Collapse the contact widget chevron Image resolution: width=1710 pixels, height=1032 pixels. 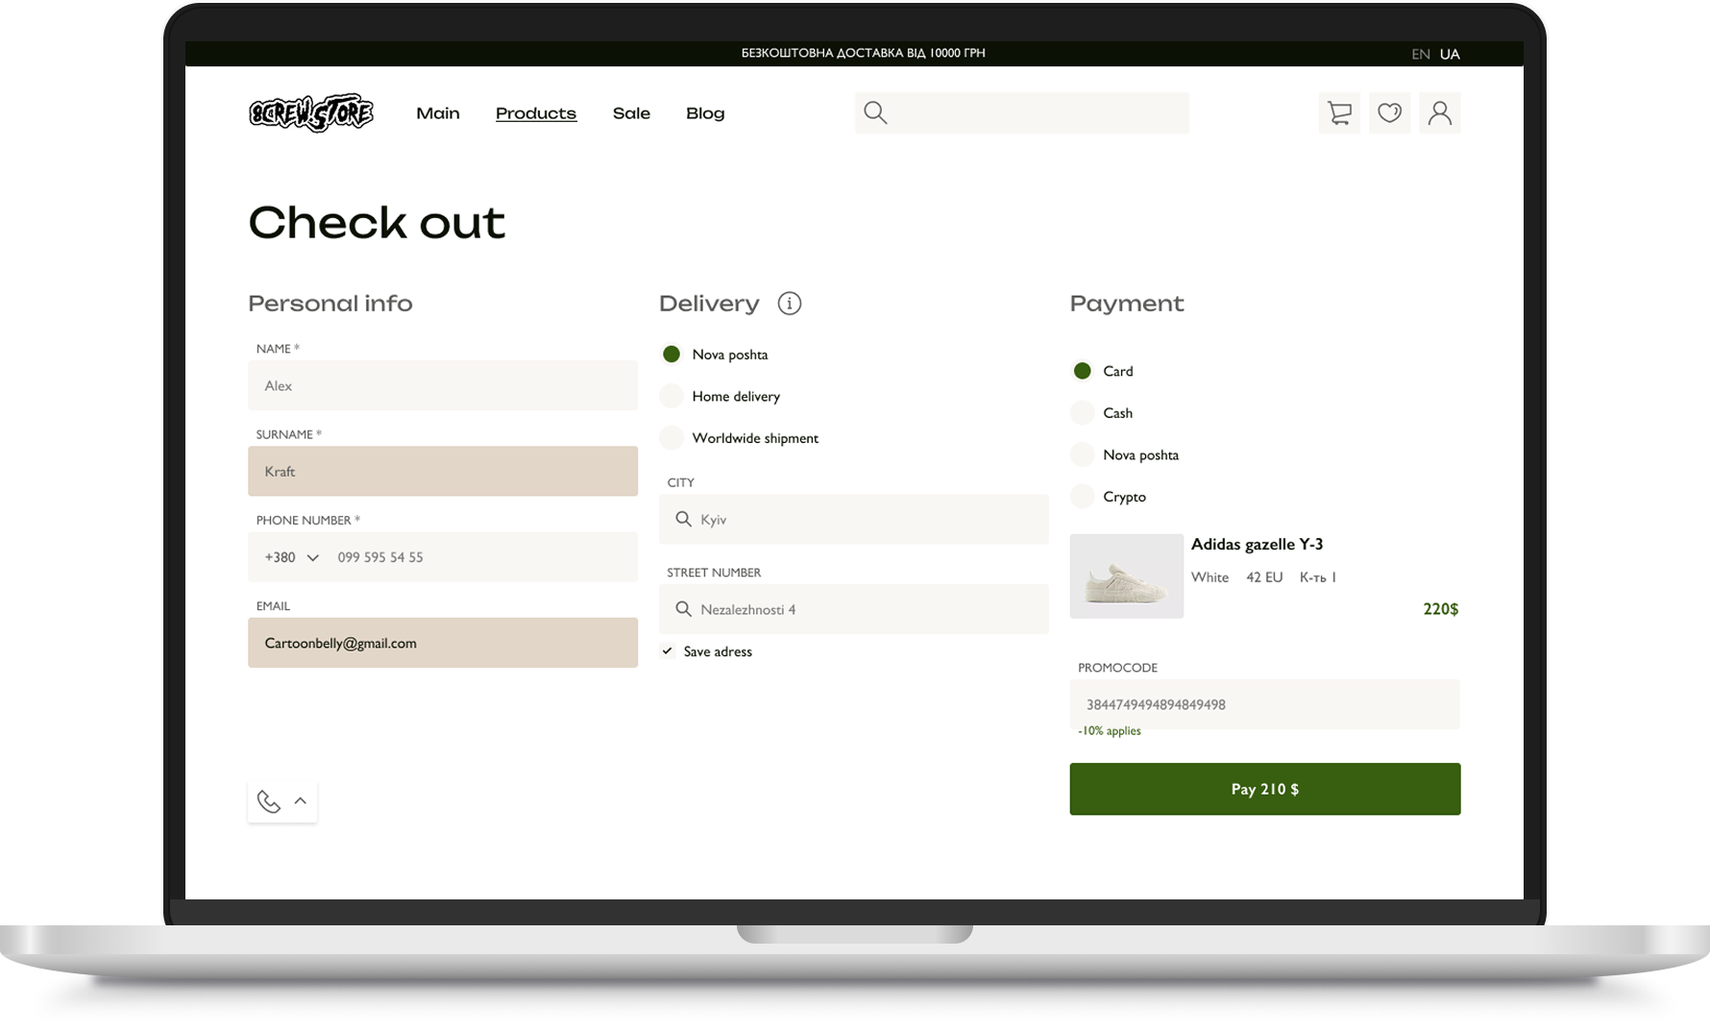click(x=299, y=799)
